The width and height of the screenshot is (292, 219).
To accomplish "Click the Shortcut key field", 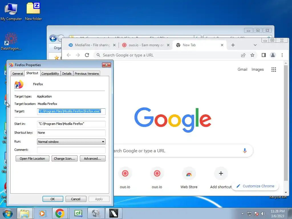I will [71, 133].
